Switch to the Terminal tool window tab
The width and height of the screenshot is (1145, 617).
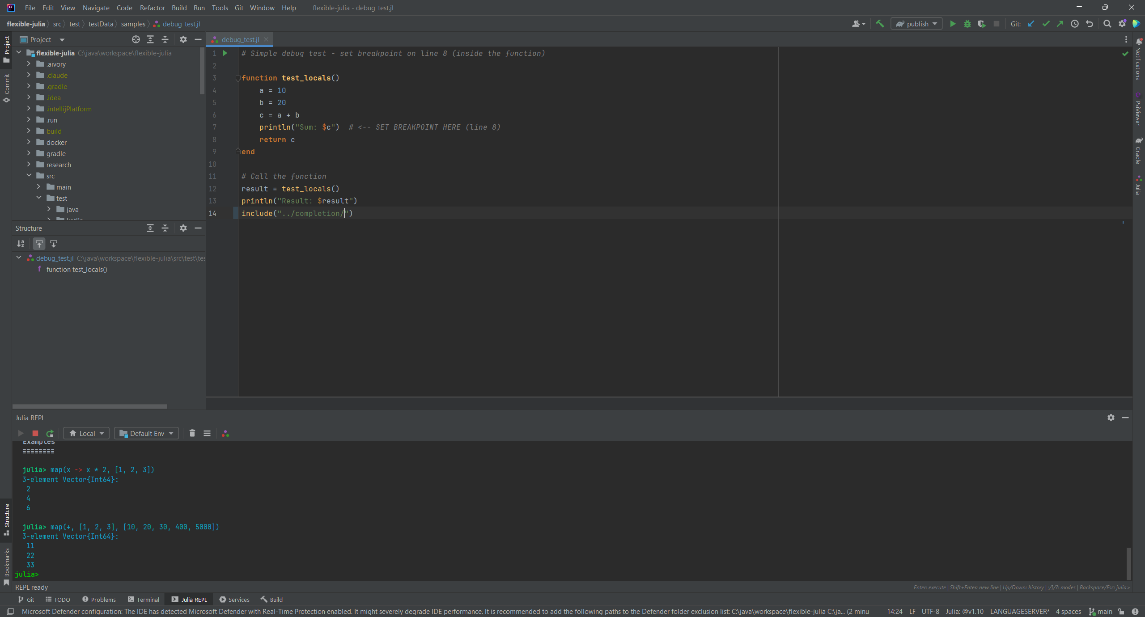pyautogui.click(x=144, y=600)
